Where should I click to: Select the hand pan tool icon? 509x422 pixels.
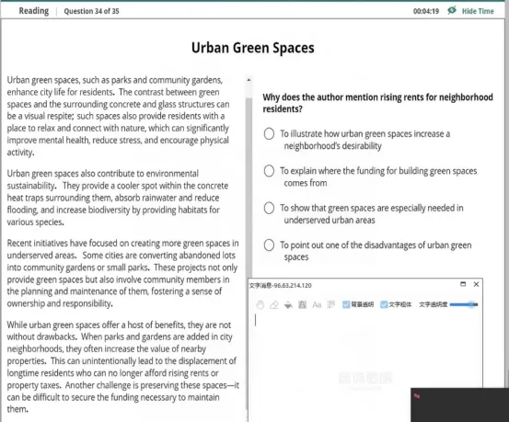pyautogui.click(x=260, y=304)
